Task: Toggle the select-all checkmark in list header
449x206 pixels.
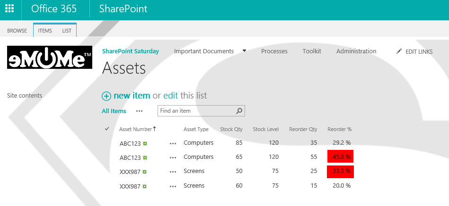Action: tap(107, 129)
